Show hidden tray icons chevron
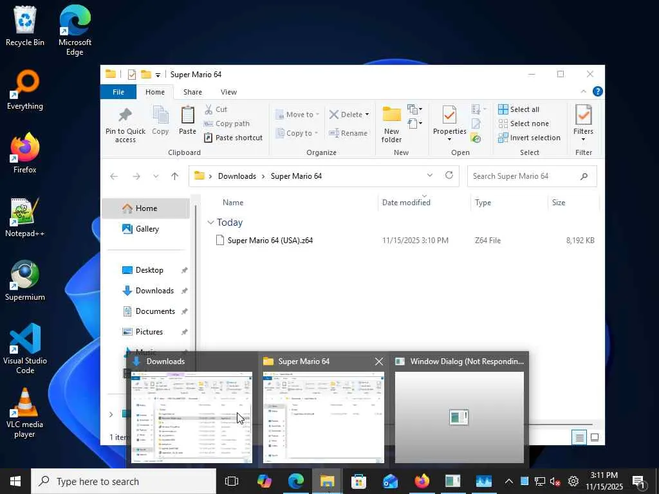This screenshot has width=659, height=494. tap(508, 481)
